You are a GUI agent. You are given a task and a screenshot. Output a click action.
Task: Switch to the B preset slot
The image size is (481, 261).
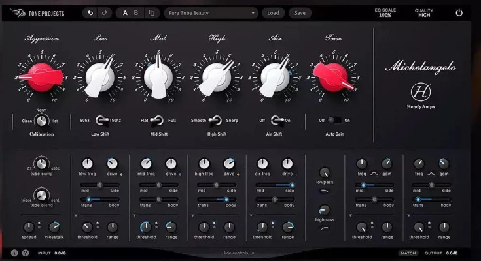(136, 13)
